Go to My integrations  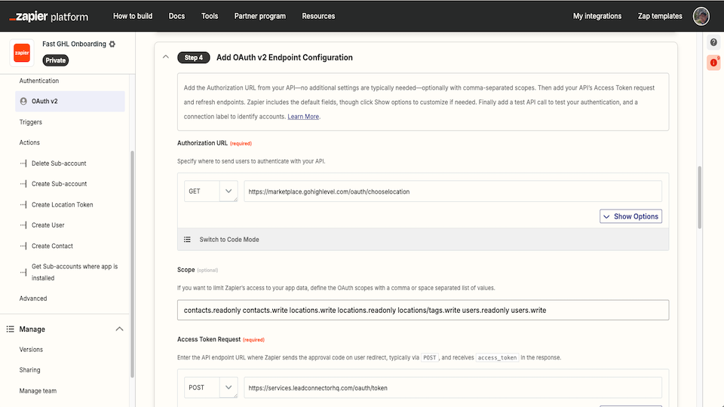pos(597,16)
